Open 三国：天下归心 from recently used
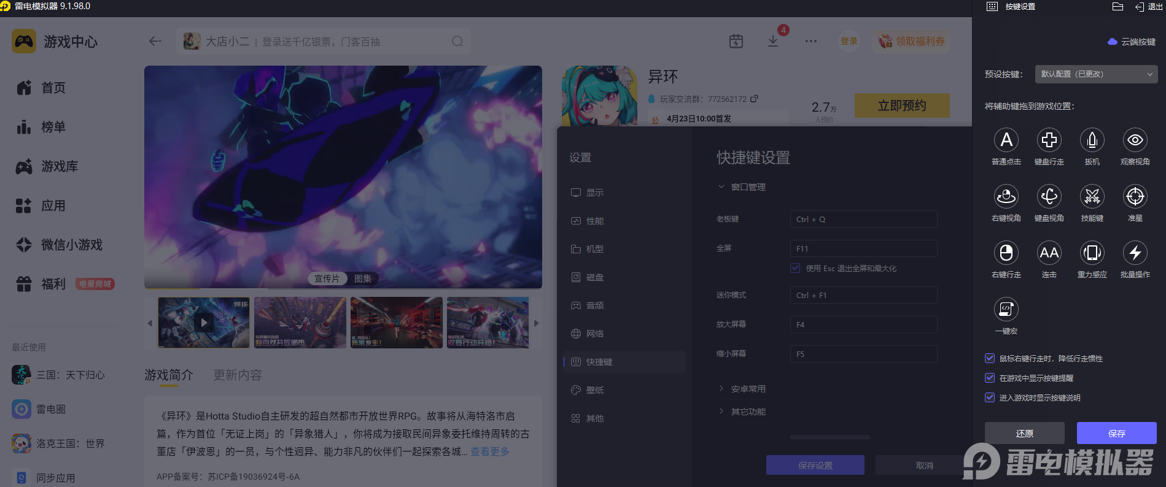The height and width of the screenshot is (487, 1166). [x=58, y=375]
